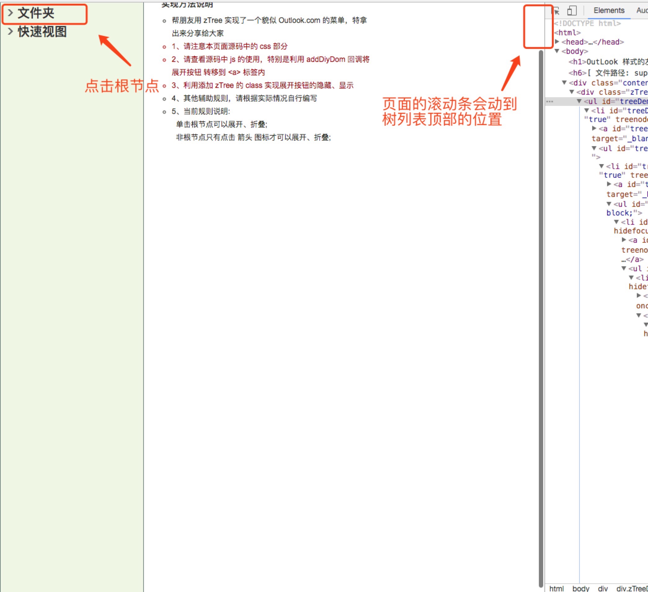The width and height of the screenshot is (648, 592).
Task: Click the chevron beside 文件夹 node
Action: point(10,13)
